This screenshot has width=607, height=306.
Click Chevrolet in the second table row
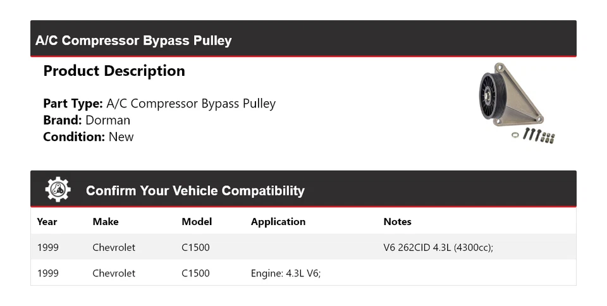114,273
